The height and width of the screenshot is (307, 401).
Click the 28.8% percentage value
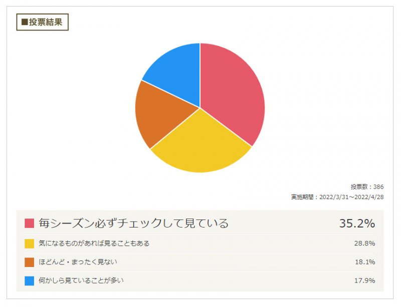click(365, 243)
